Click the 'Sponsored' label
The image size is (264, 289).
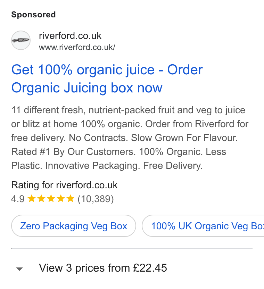coord(33,15)
